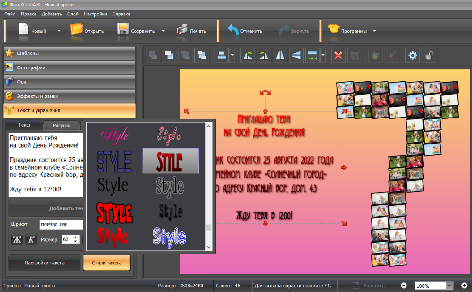Click the red delete layer icon

tap(338, 56)
